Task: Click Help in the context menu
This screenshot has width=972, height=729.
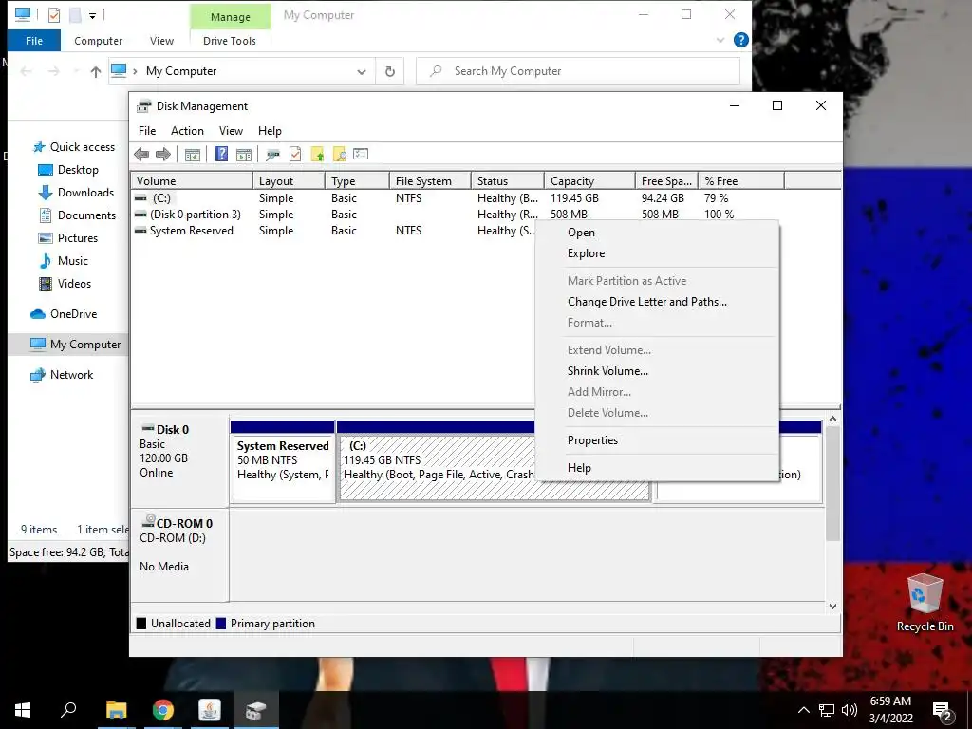Action: click(x=657, y=468)
